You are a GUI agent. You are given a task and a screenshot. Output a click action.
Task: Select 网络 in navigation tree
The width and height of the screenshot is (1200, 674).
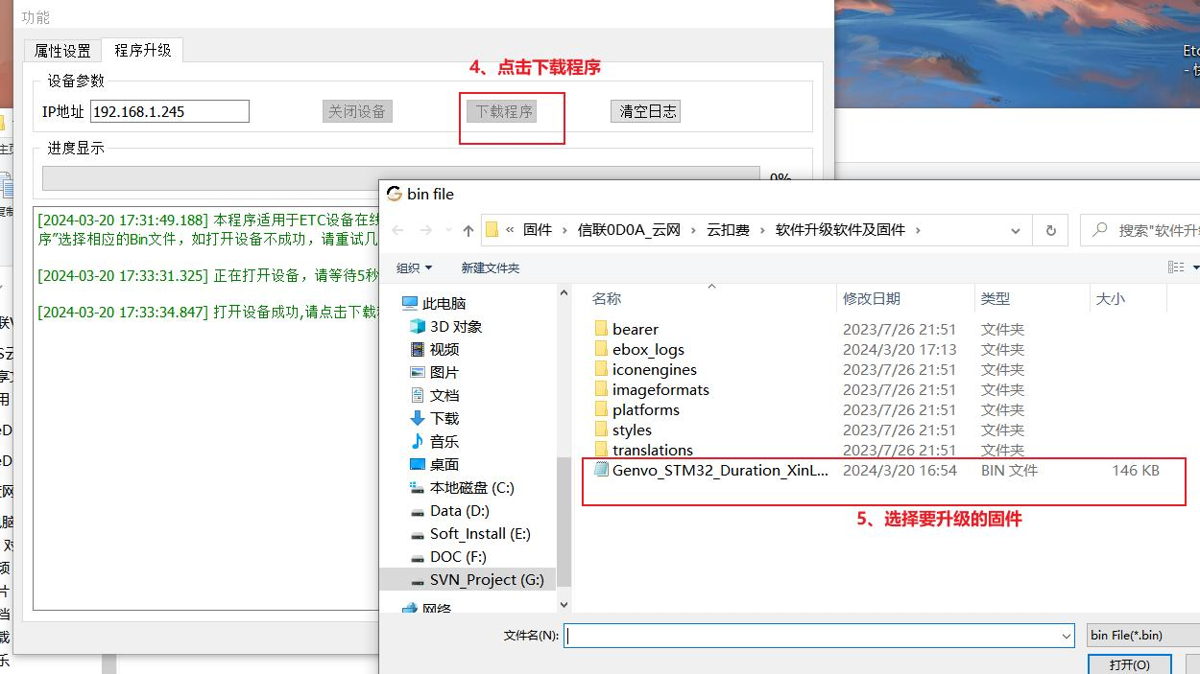(437, 608)
